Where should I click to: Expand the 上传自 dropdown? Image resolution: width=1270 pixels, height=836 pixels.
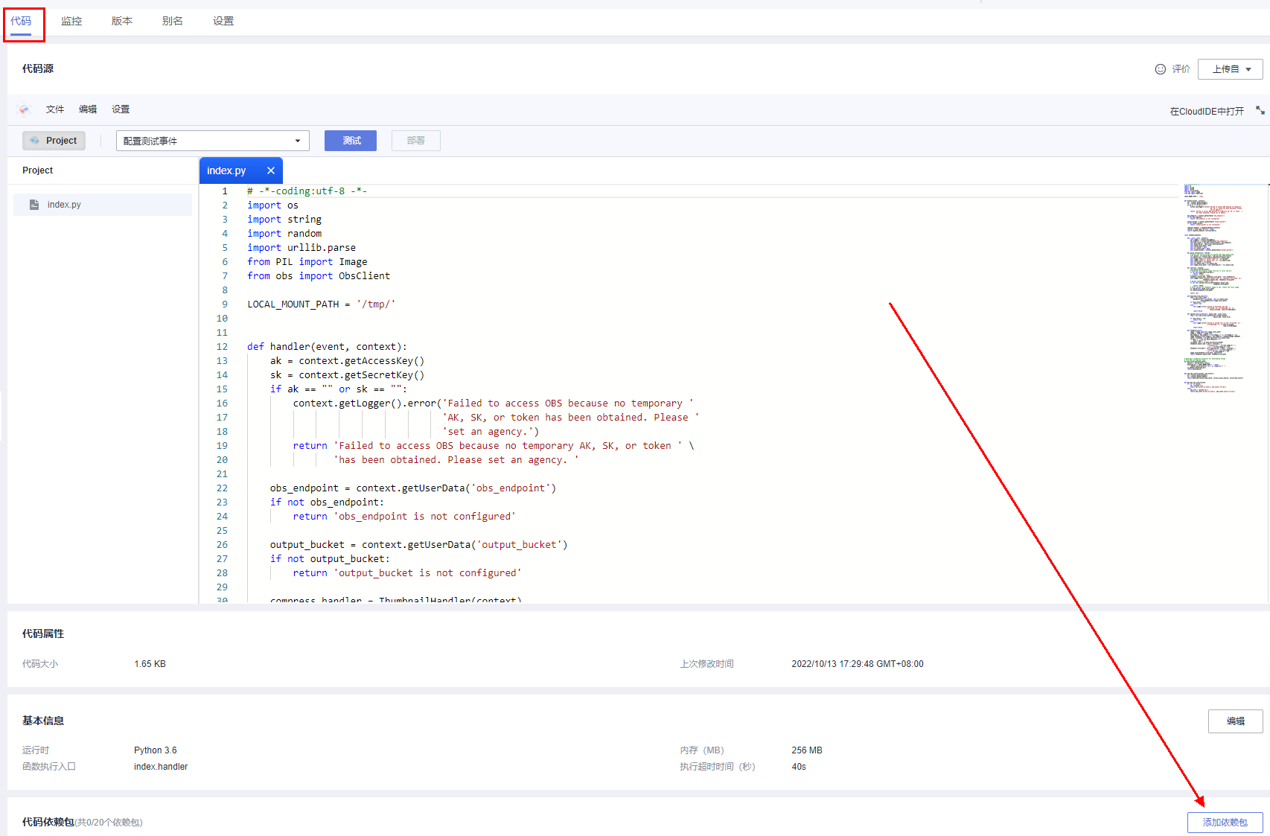[1231, 69]
